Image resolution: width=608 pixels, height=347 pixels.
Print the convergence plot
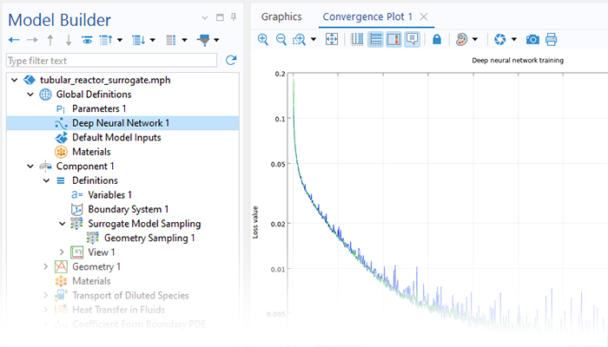tap(551, 40)
